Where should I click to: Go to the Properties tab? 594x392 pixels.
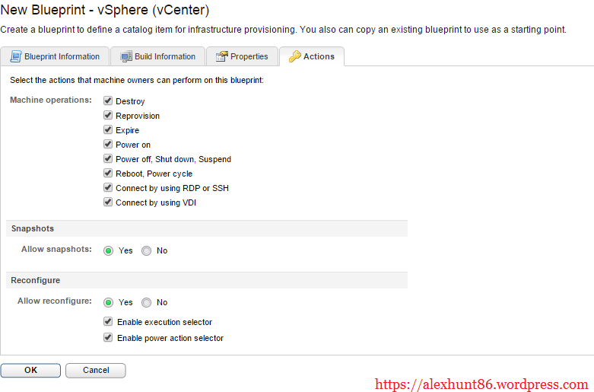pyautogui.click(x=249, y=56)
